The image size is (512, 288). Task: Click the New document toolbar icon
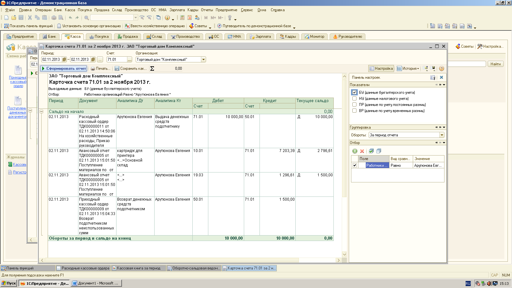click(x=6, y=18)
